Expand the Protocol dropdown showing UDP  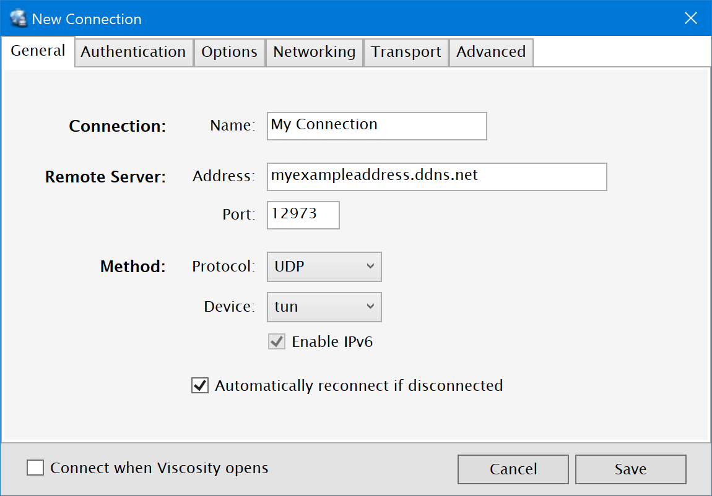pyautogui.click(x=324, y=267)
